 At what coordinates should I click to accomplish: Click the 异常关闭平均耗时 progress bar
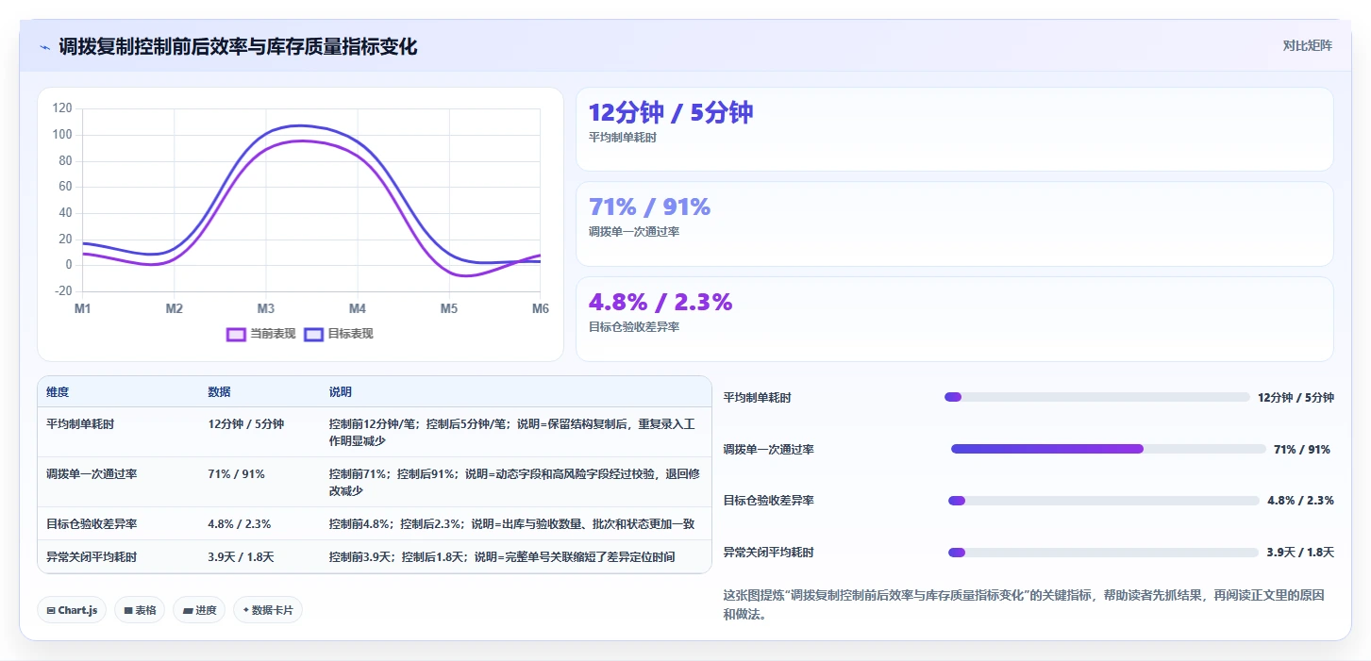(x=1103, y=553)
